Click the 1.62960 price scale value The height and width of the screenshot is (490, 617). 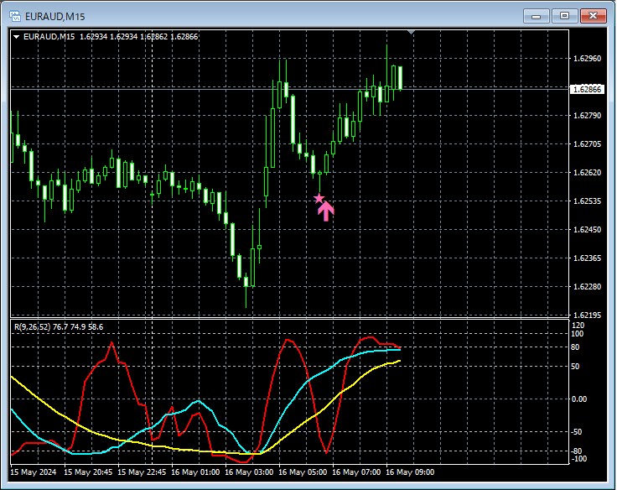587,58
